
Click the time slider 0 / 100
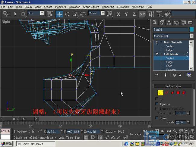click(x=19, y=119)
